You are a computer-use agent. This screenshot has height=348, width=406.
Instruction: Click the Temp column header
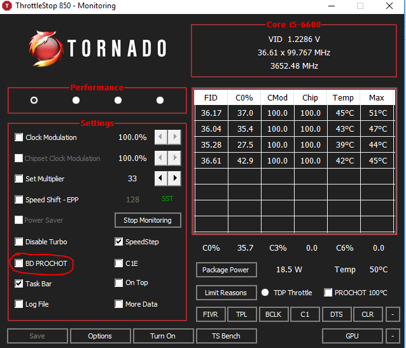point(344,97)
